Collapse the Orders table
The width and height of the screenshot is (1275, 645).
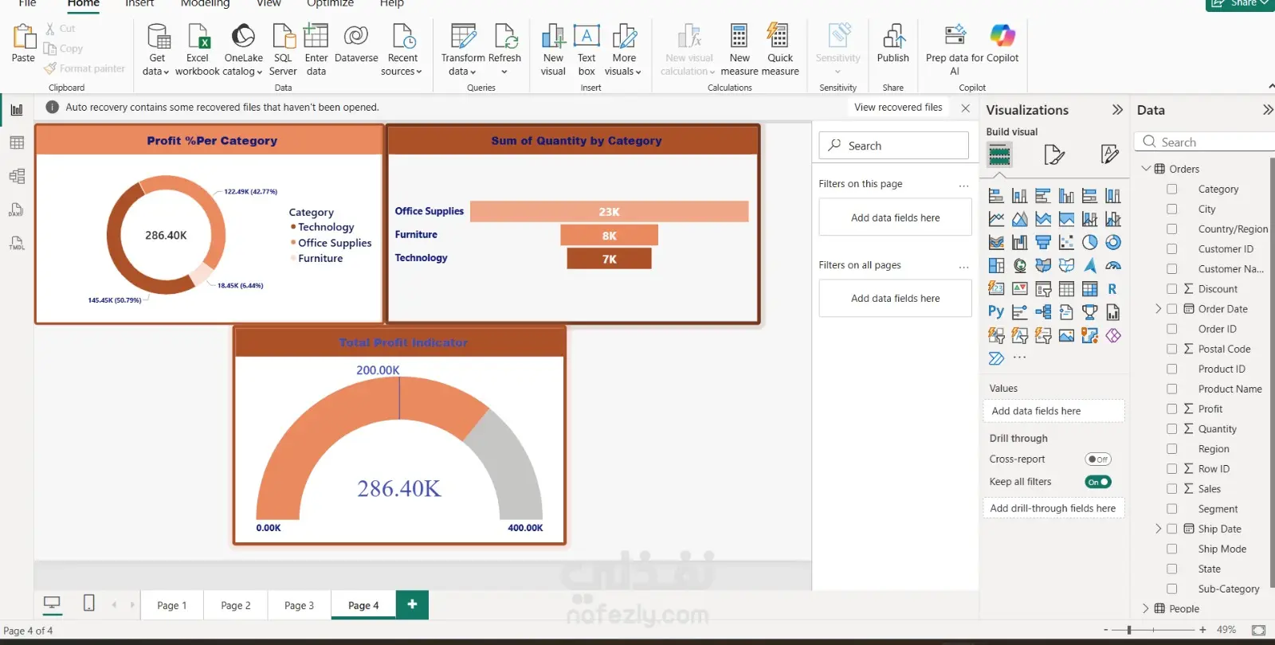[1146, 169]
